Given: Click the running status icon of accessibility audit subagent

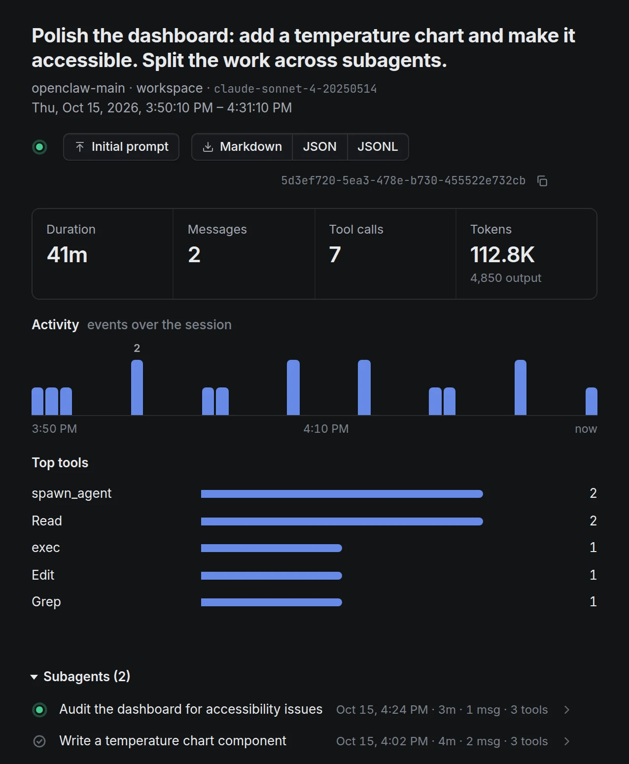Looking at the screenshot, I should coord(39,710).
